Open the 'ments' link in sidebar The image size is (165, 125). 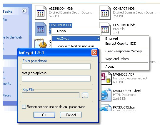7,84
